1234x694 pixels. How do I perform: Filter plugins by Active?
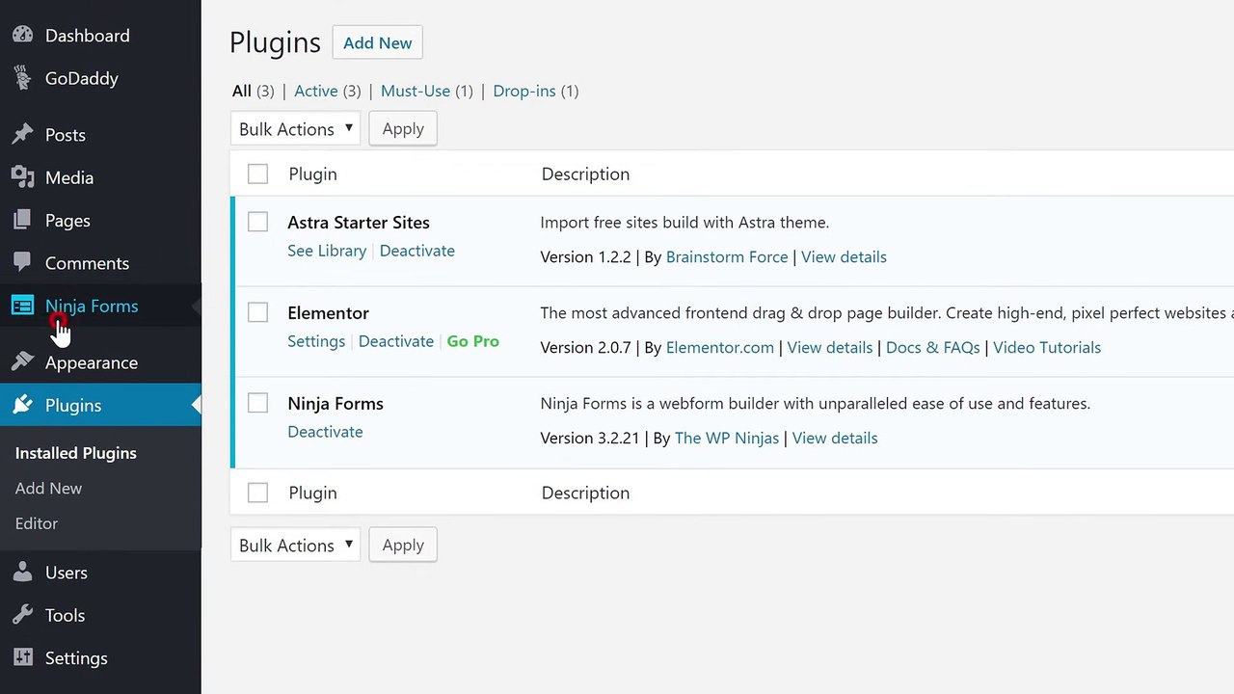point(316,91)
